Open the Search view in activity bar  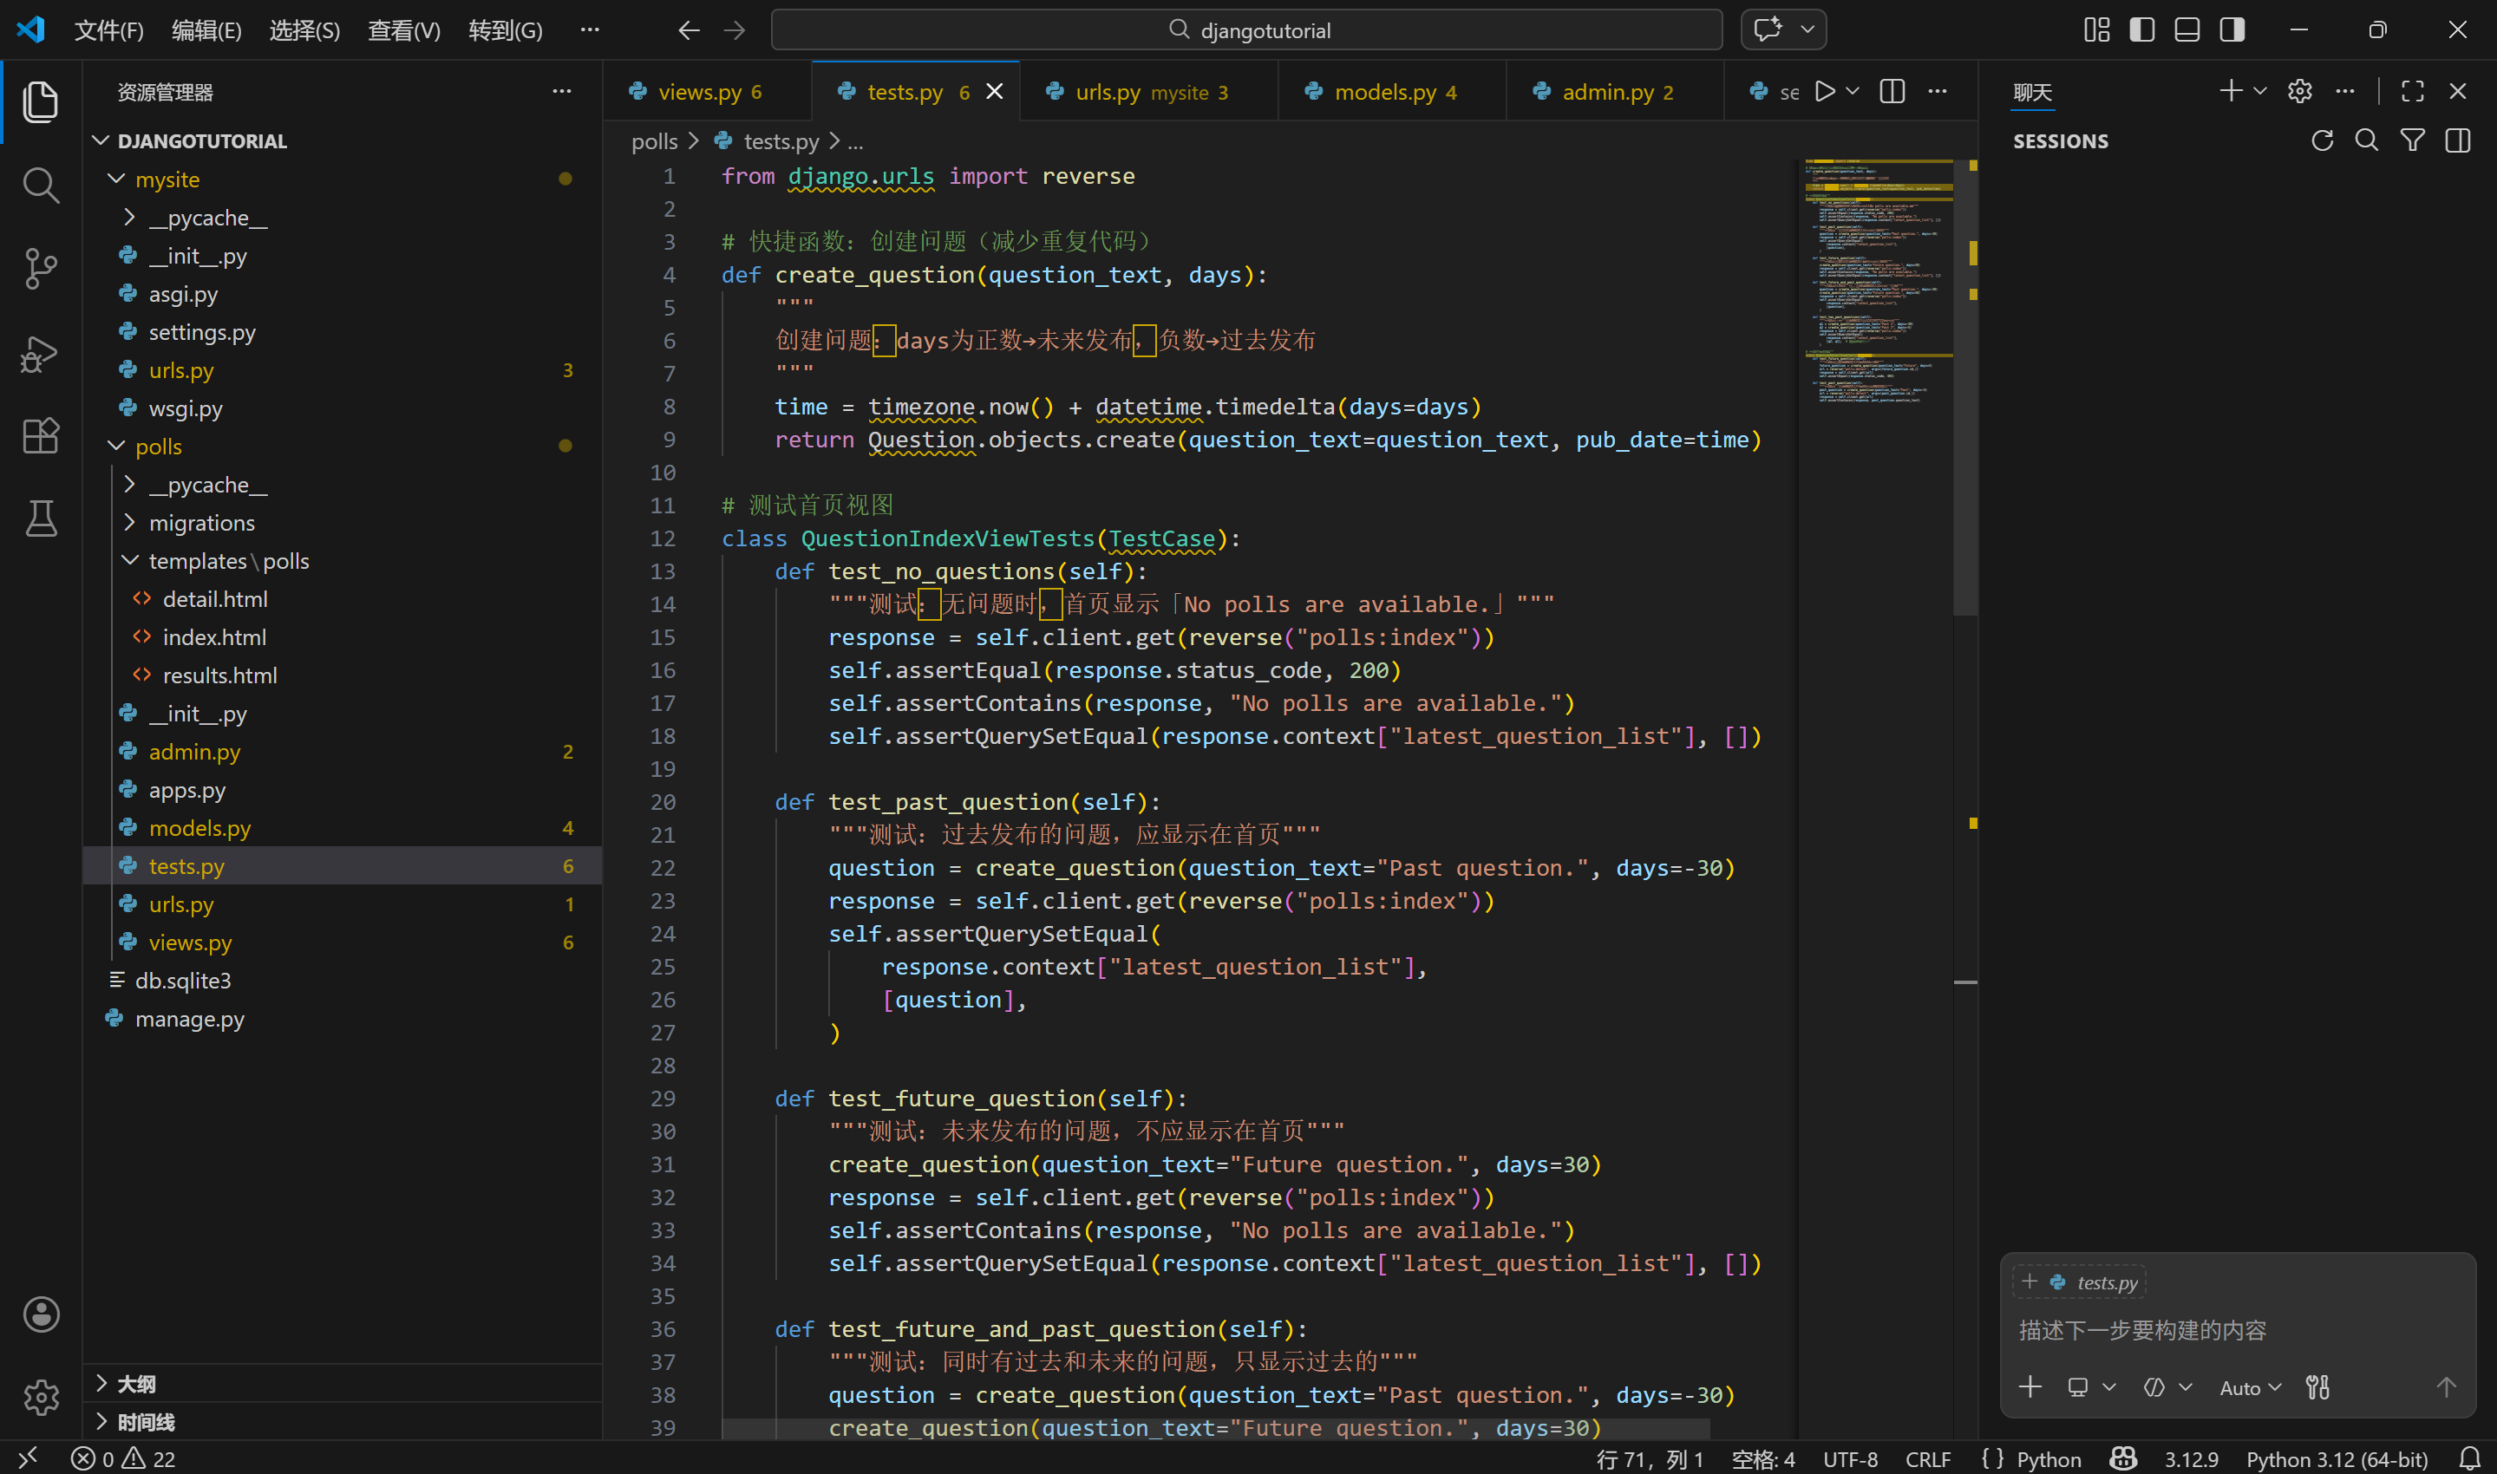41,185
